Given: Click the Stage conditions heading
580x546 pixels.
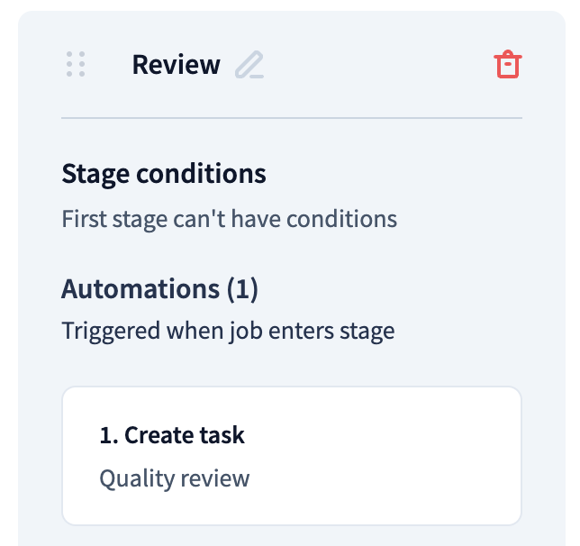Looking at the screenshot, I should (x=163, y=173).
